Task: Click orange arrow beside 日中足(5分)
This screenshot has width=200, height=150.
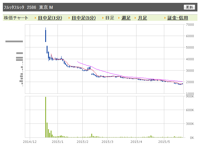Action: (x=69, y=18)
